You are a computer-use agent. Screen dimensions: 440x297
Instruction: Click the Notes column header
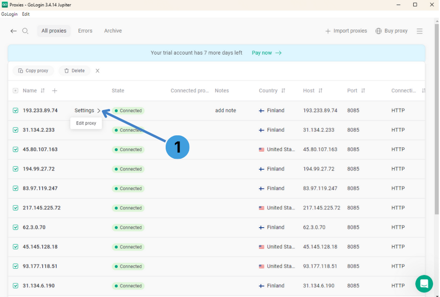click(x=222, y=90)
